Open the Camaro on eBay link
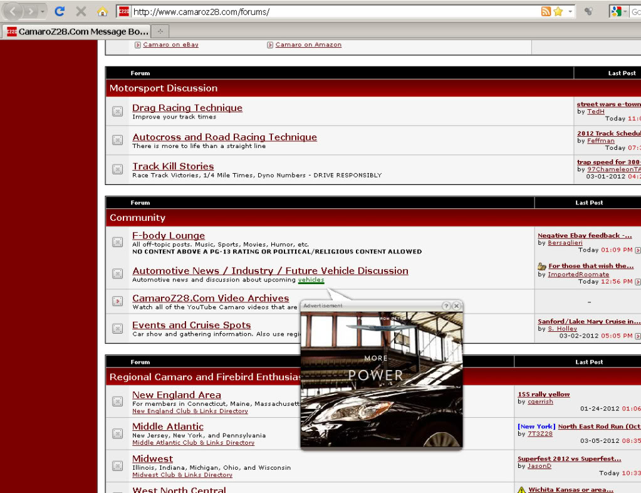This screenshot has height=493, width=641. click(170, 45)
